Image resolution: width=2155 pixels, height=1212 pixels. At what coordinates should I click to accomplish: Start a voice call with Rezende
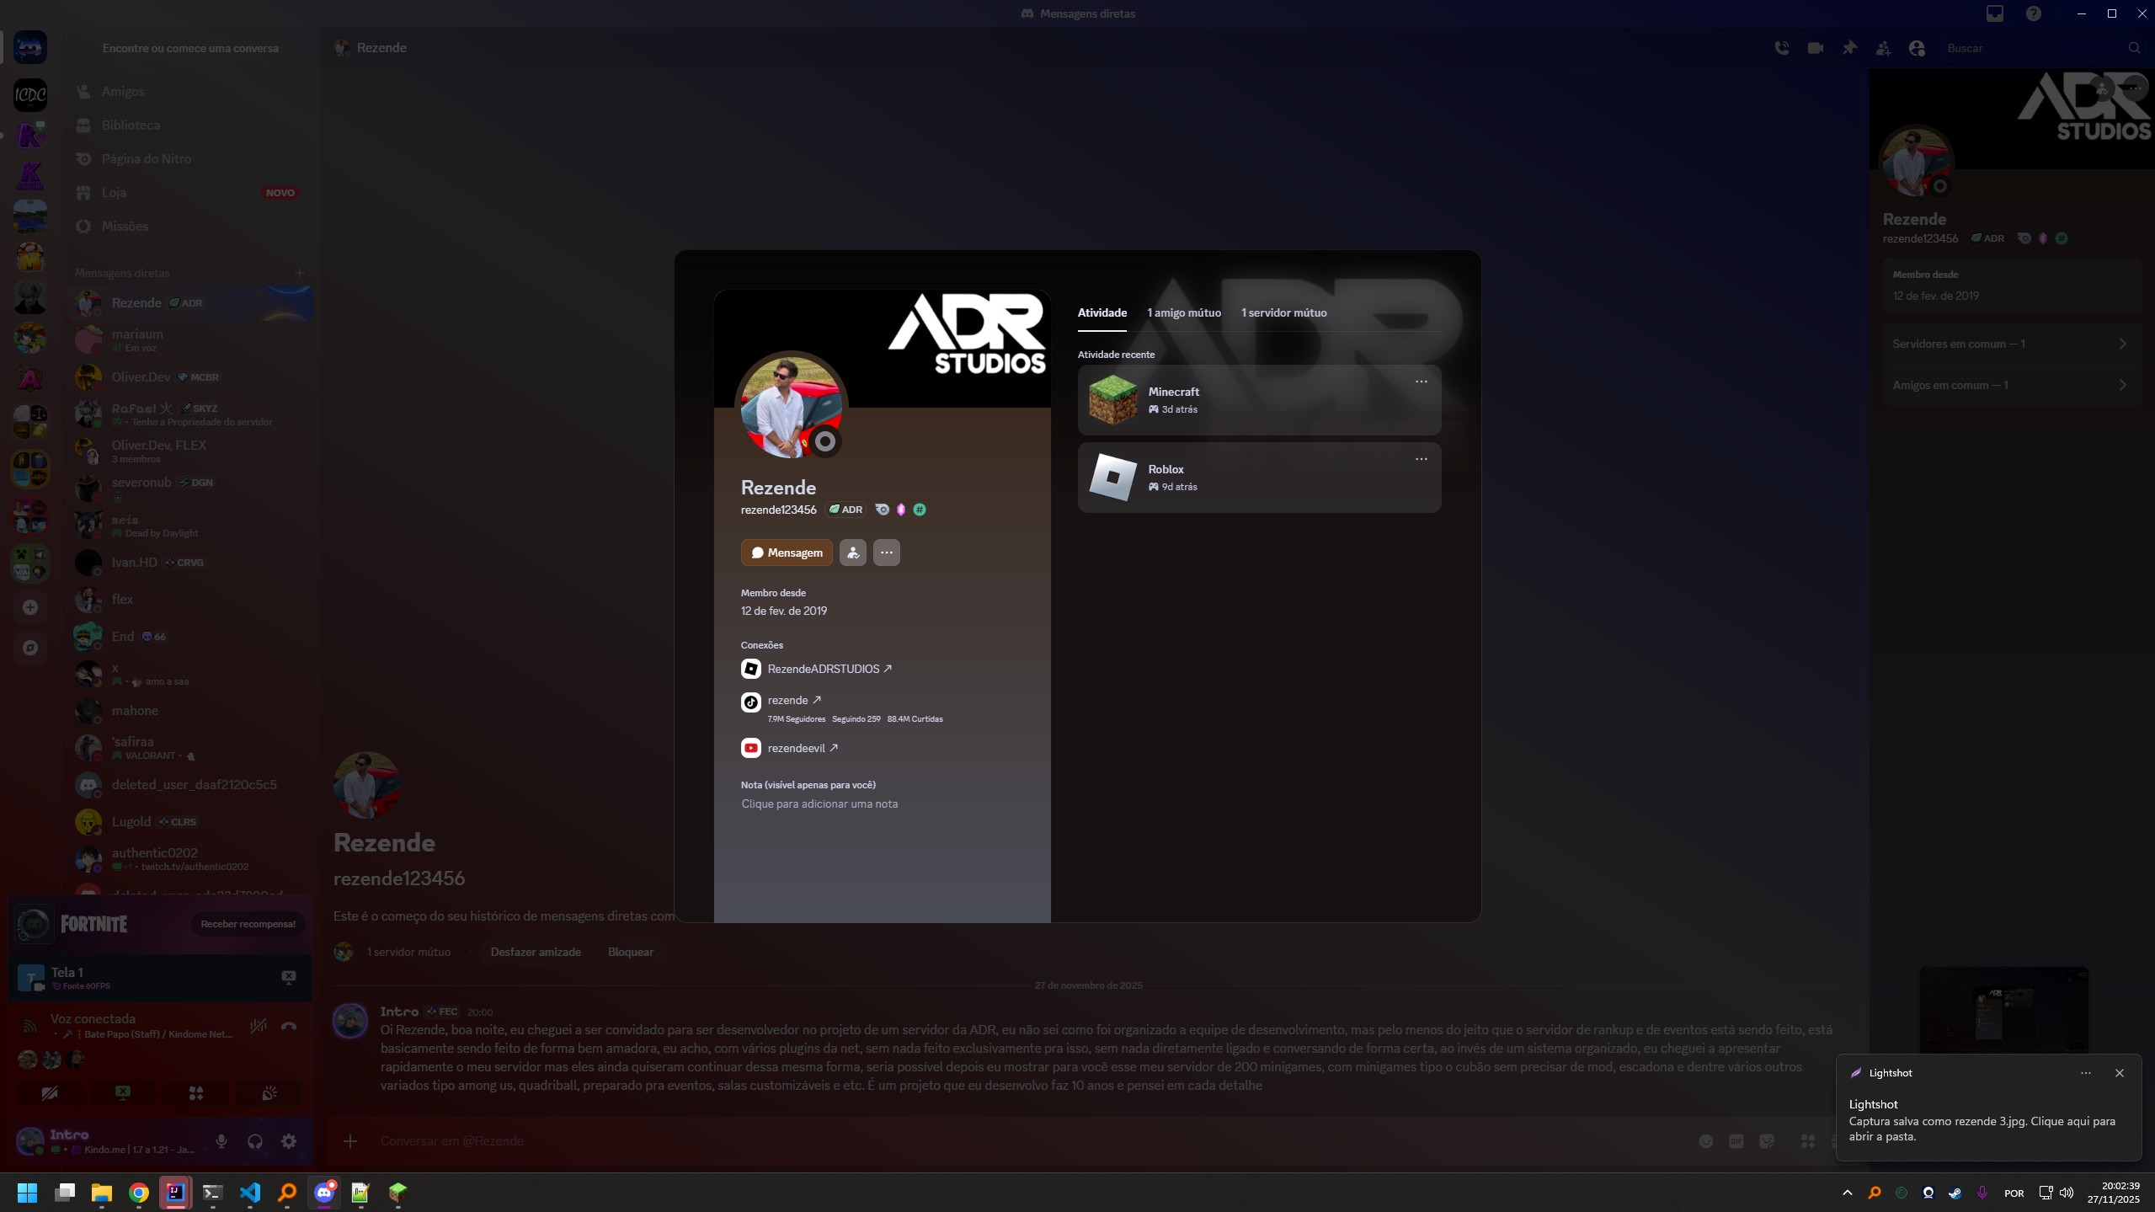point(1781,48)
